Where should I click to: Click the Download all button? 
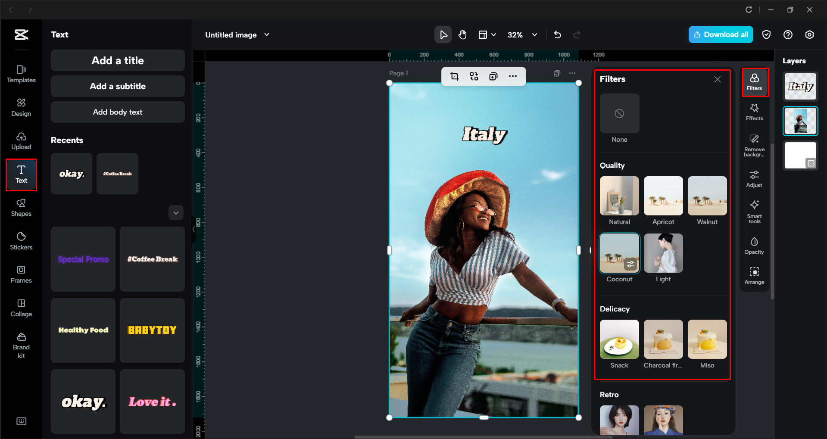click(x=720, y=34)
